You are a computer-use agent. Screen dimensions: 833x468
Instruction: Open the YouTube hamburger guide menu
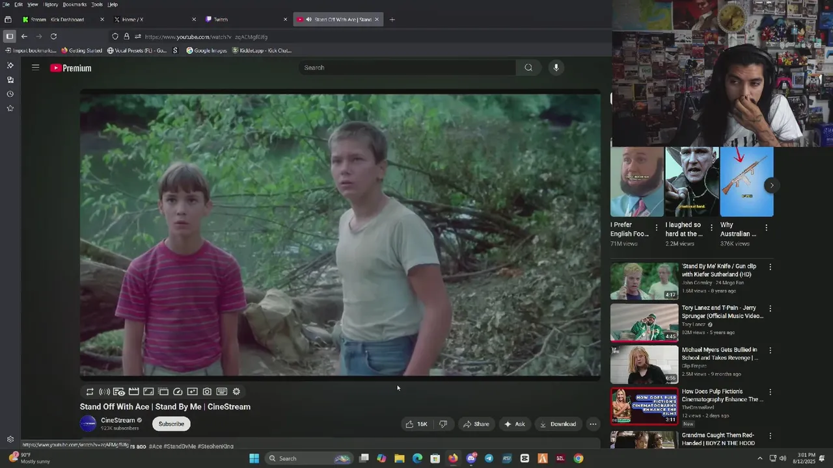35,68
